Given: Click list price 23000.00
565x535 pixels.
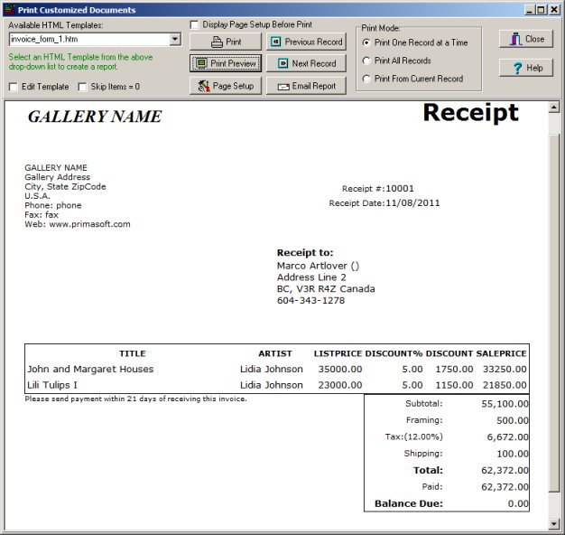Looking at the screenshot, I should [x=340, y=385].
